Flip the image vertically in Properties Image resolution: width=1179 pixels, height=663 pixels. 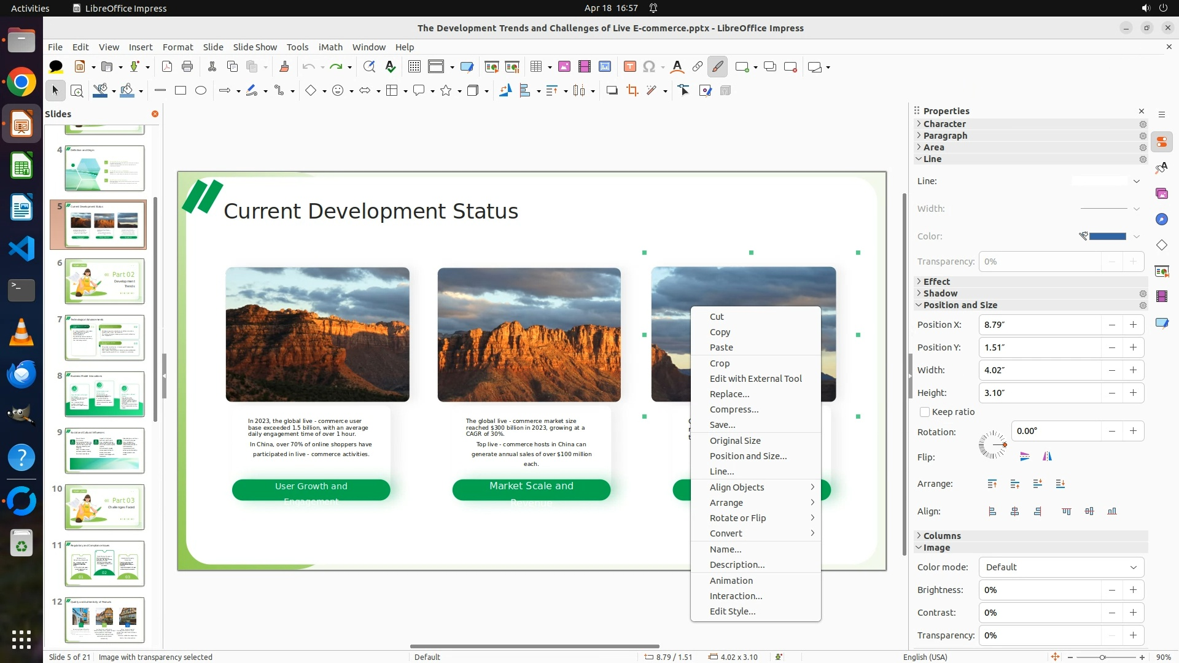pos(1024,456)
